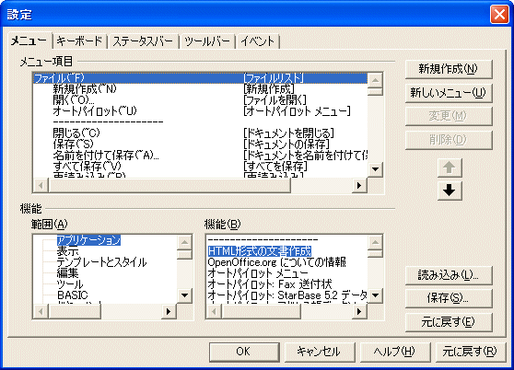
Task: Click the 新しいメニュー(U) button
Action: 449,93
